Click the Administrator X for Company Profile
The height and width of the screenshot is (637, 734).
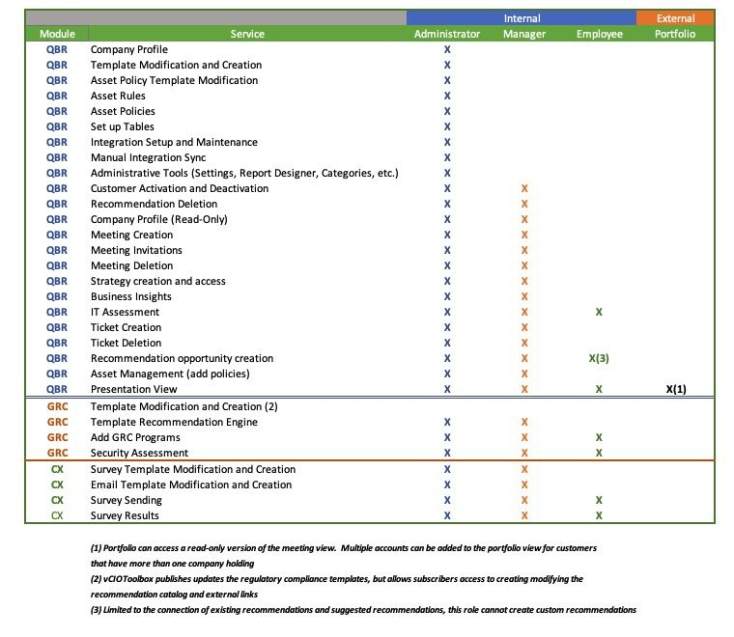point(447,49)
